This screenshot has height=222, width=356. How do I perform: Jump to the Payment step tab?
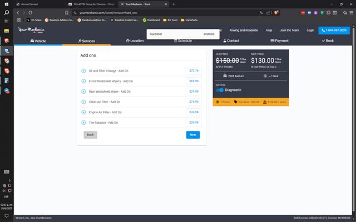click(279, 41)
